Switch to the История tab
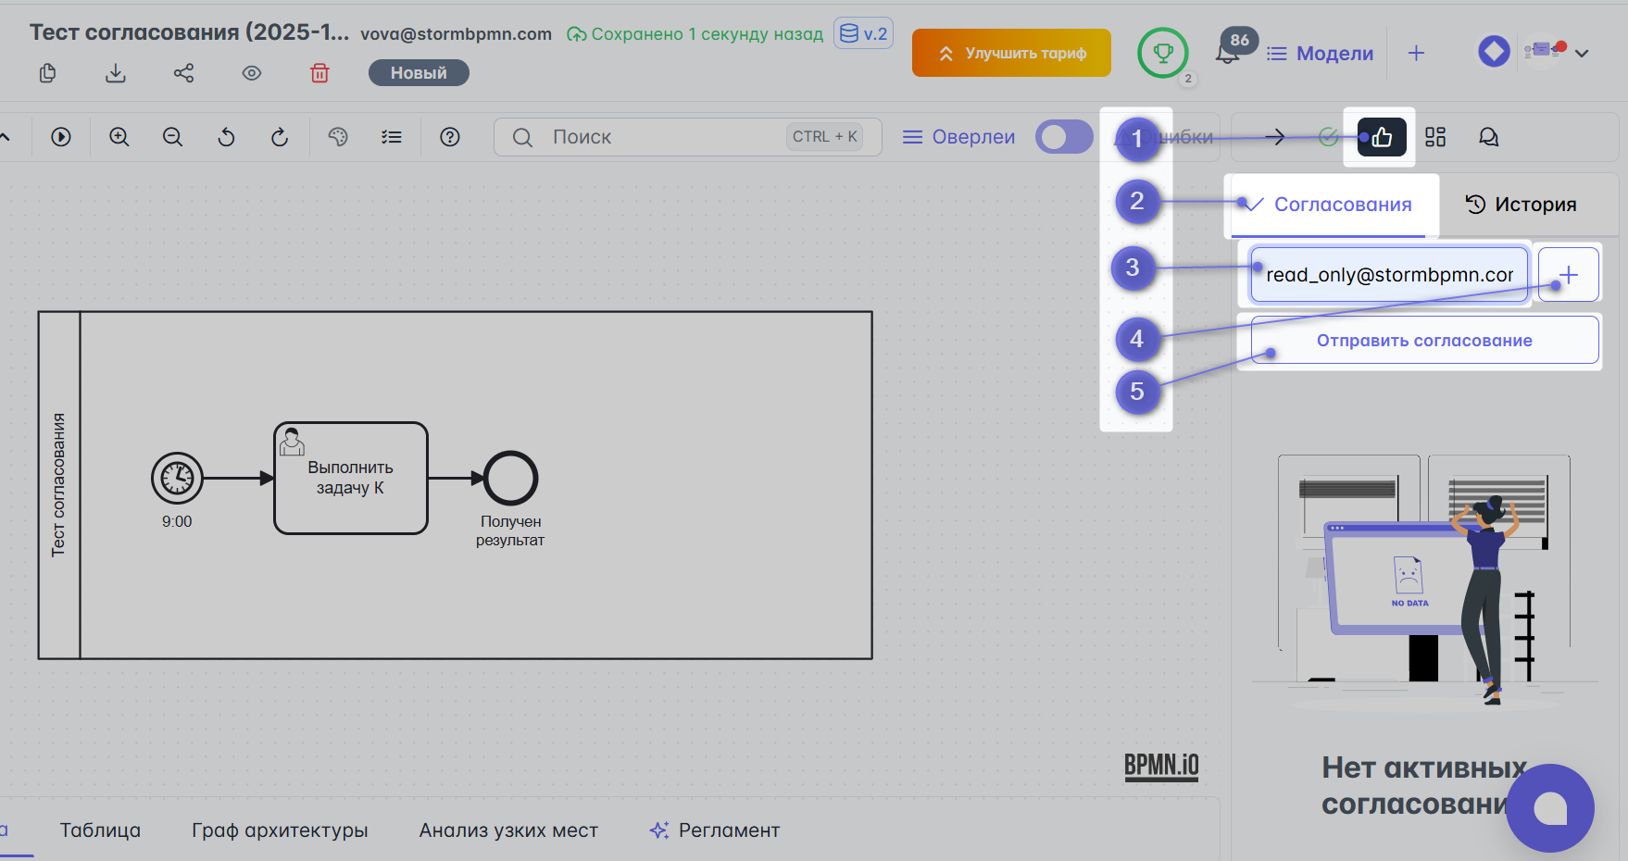The image size is (1628, 861). click(x=1521, y=205)
